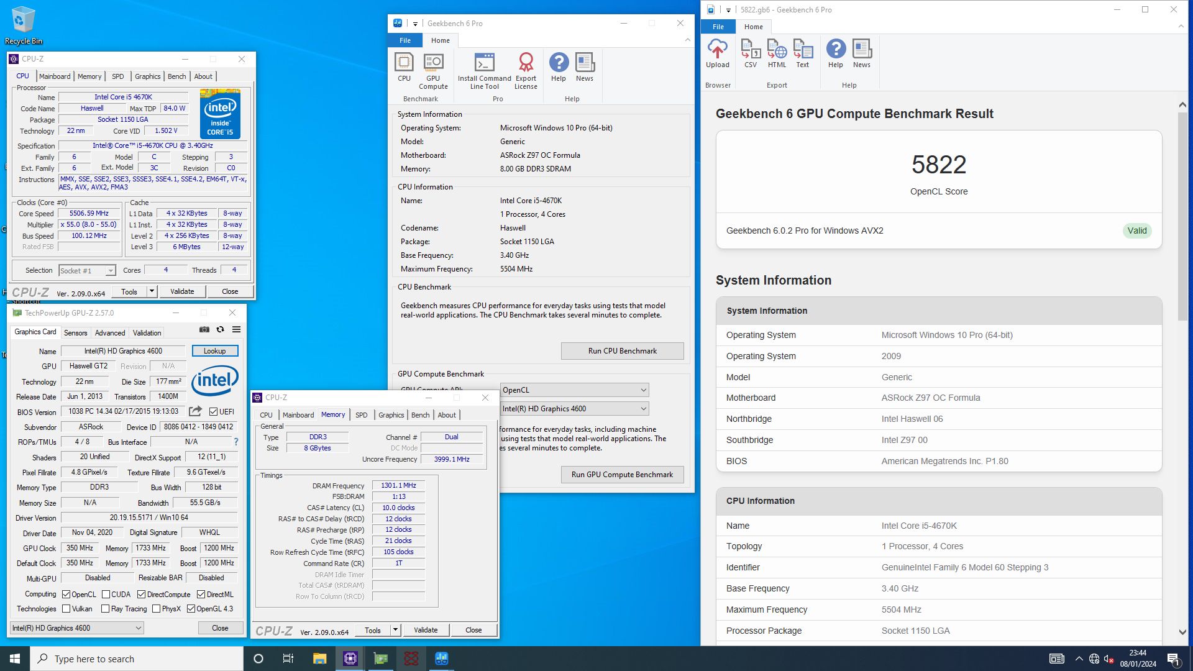Open News in Geekbench 6 Pro main window

tap(585, 67)
